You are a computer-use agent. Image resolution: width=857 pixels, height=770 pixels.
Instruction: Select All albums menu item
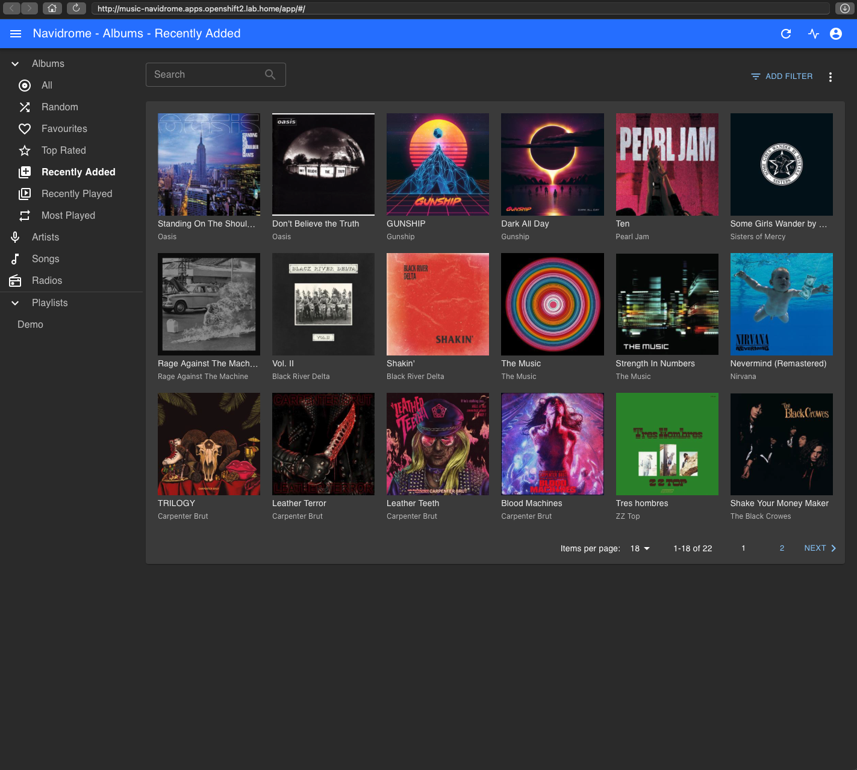point(71,86)
